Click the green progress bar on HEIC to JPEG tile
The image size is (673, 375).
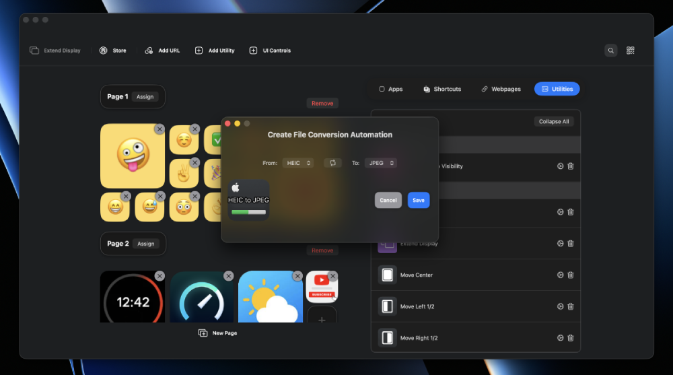tap(248, 212)
